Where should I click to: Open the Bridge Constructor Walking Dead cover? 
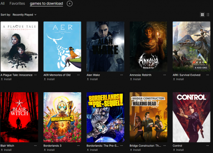click(148, 117)
